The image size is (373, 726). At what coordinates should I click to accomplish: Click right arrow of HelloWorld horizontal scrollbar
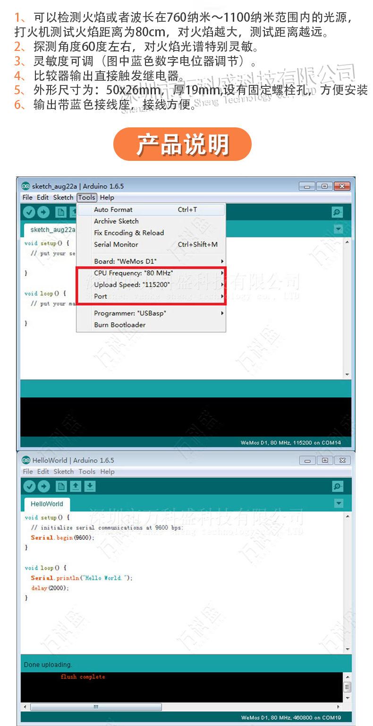338,707
